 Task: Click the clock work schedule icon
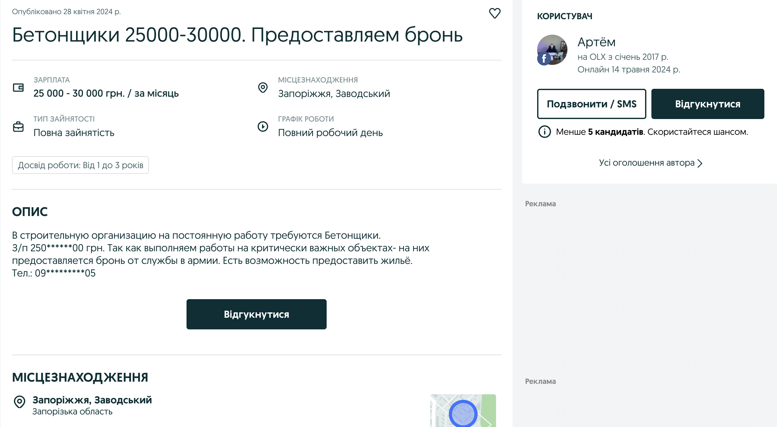[263, 127]
